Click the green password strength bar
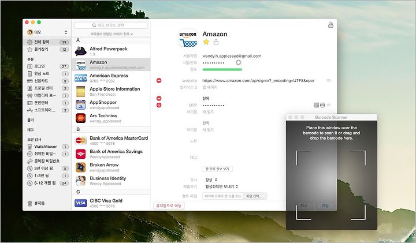The image size is (416, 243). 222,69
